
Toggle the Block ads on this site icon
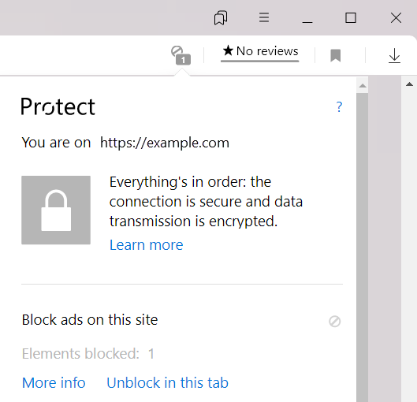tap(334, 321)
